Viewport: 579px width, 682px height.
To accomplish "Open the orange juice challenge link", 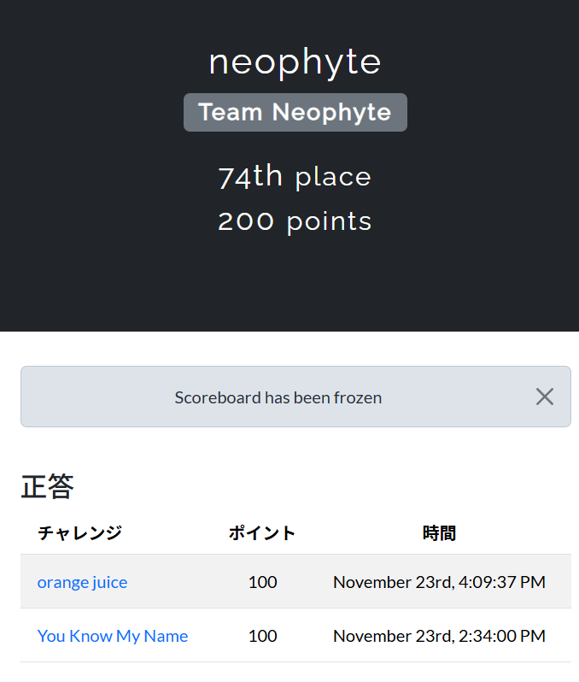I will [82, 582].
